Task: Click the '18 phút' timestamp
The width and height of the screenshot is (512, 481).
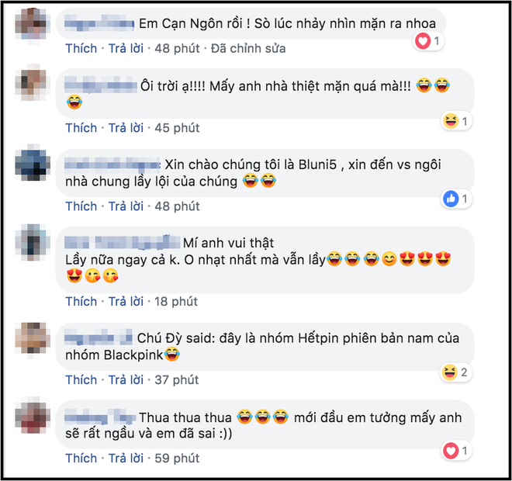Action: tap(176, 301)
